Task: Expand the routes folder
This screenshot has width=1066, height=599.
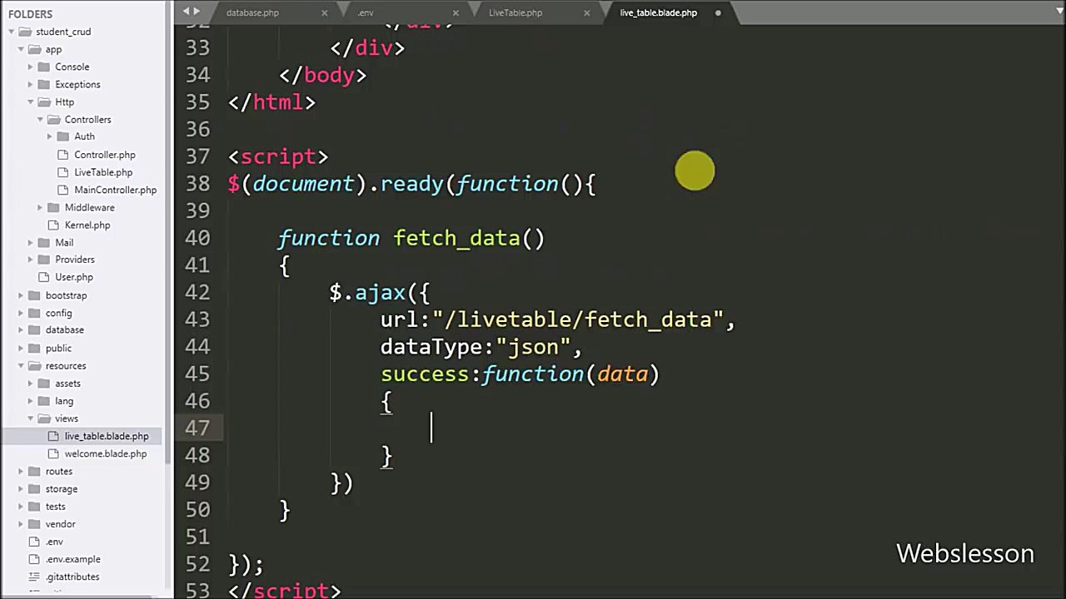Action: [x=21, y=472]
